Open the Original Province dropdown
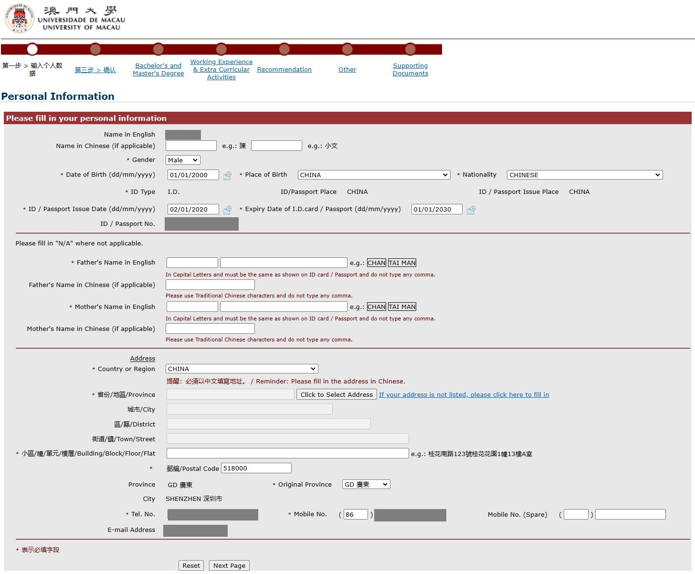 [x=366, y=485]
